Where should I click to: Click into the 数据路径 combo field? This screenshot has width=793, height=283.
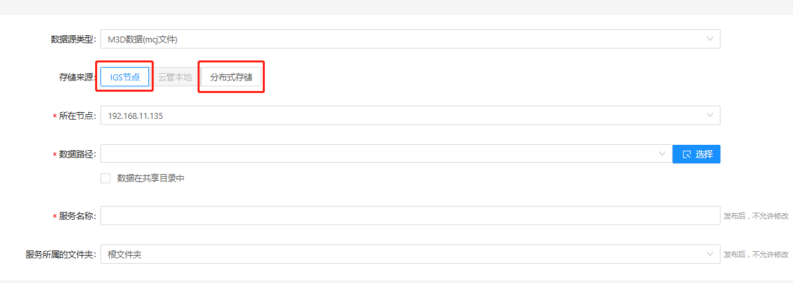[x=387, y=153]
